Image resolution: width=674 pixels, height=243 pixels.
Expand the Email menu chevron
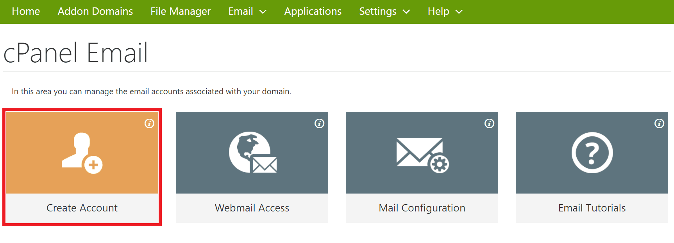pyautogui.click(x=263, y=12)
